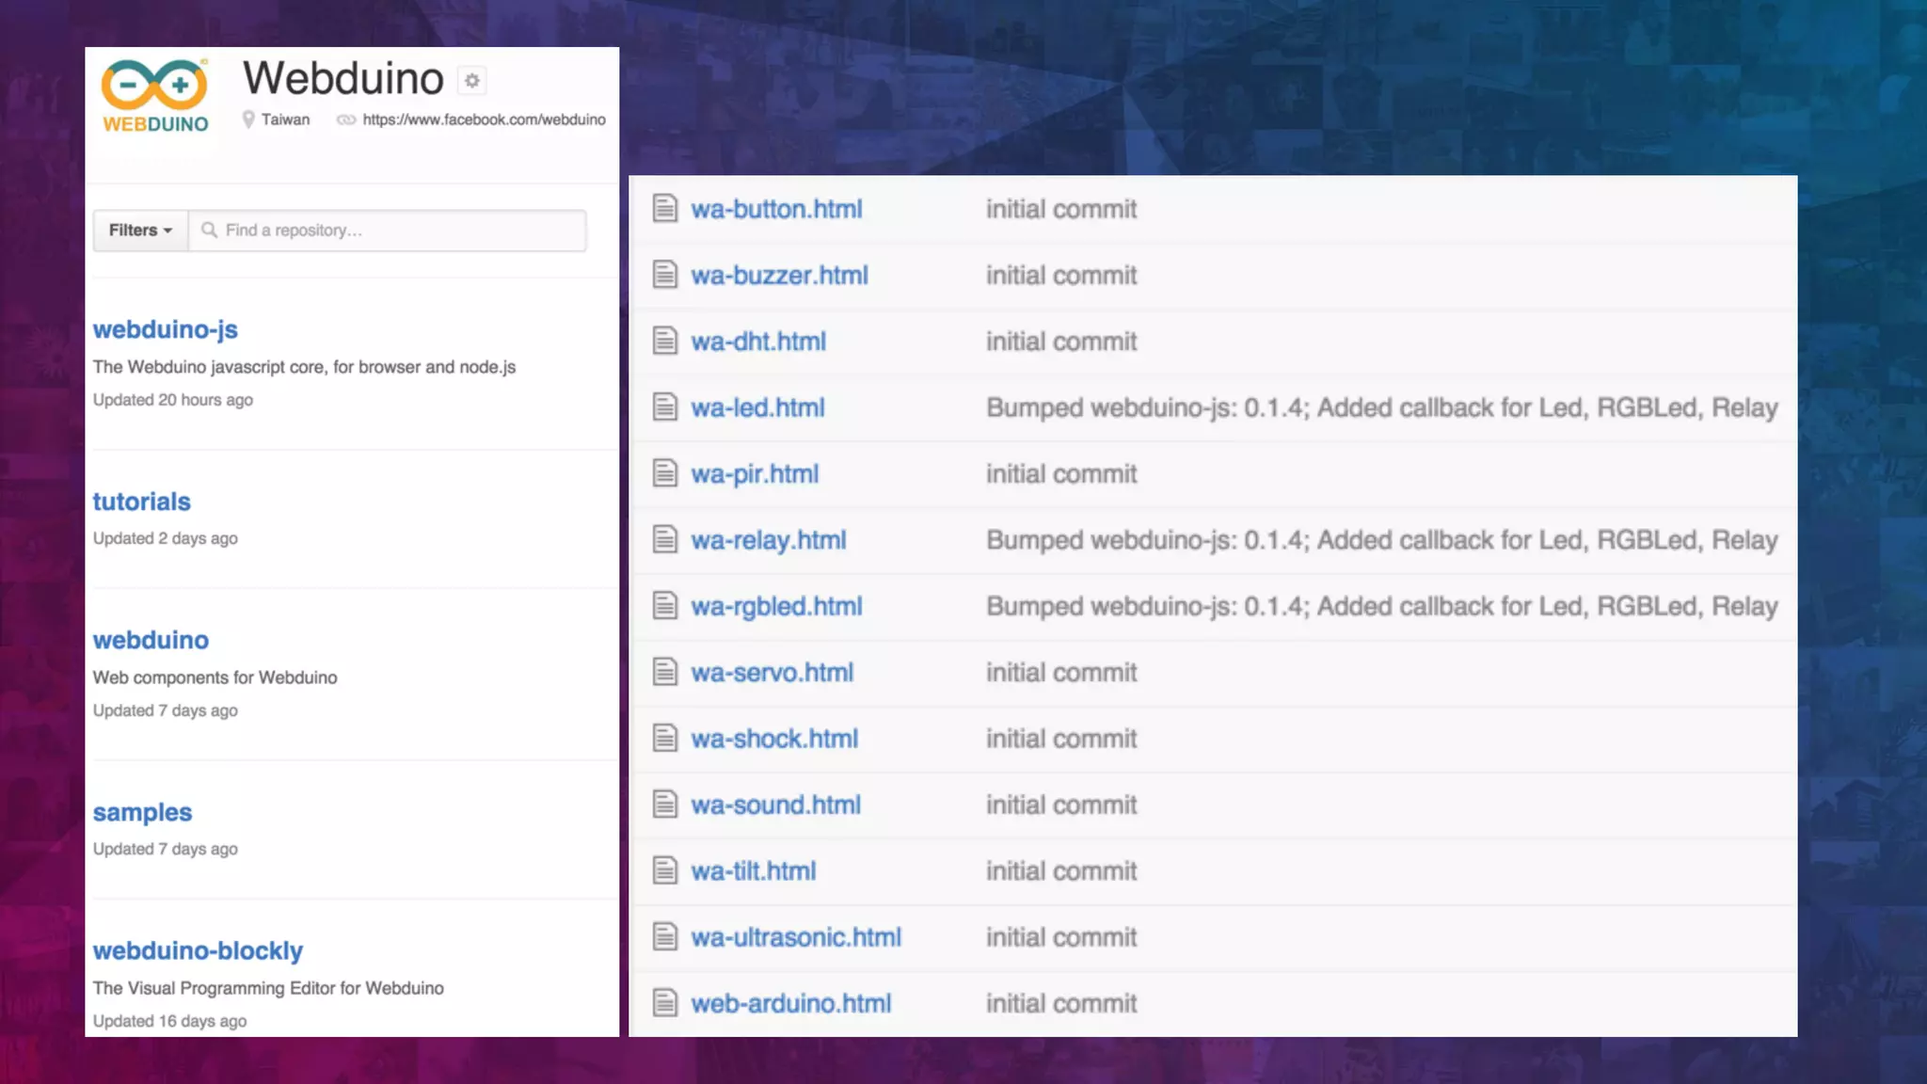Open the wa-ultrasonic.html file
The image size is (1927, 1084).
coord(796,937)
